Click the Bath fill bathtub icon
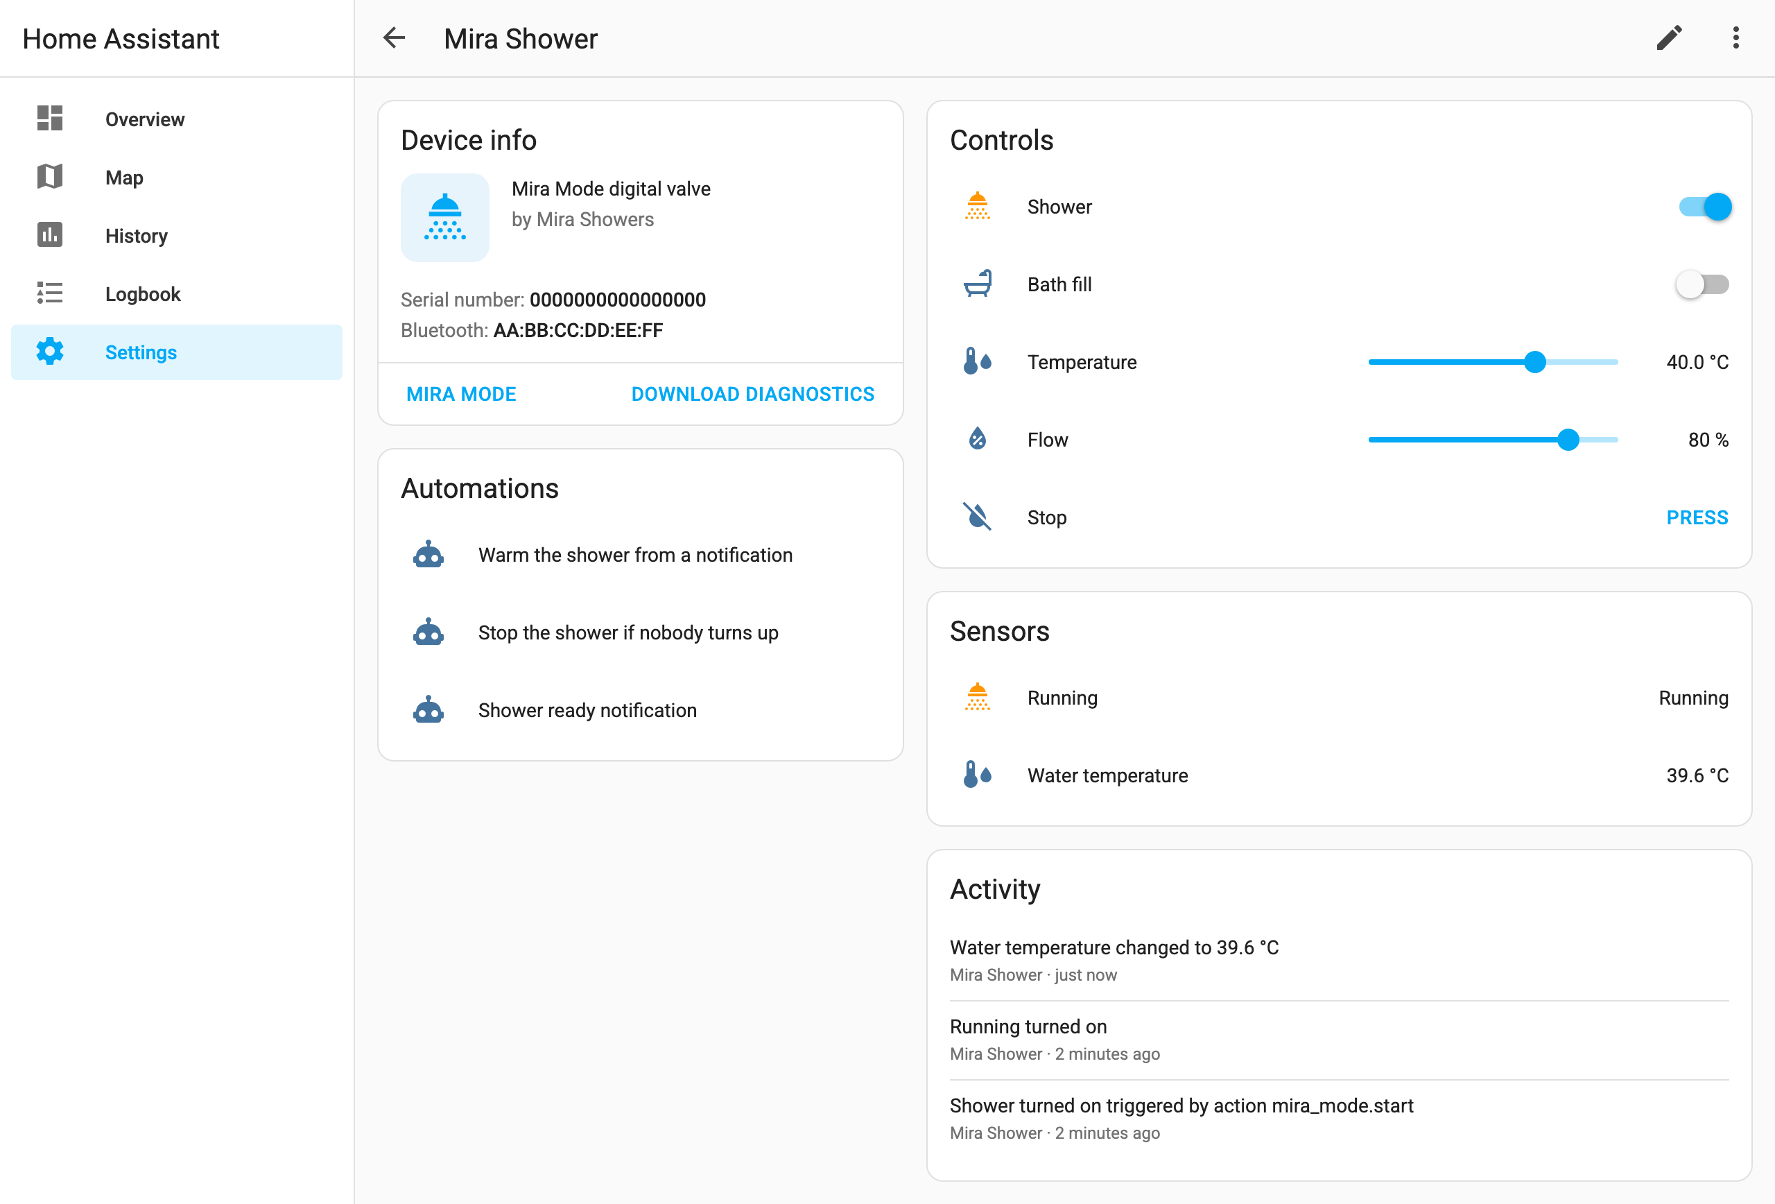Screen dimensions: 1775x1204 point(977,284)
